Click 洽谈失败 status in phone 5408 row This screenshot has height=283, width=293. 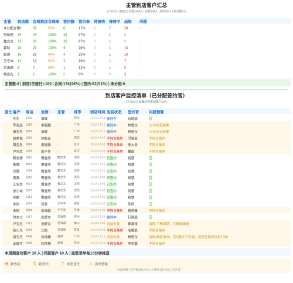click(x=113, y=237)
